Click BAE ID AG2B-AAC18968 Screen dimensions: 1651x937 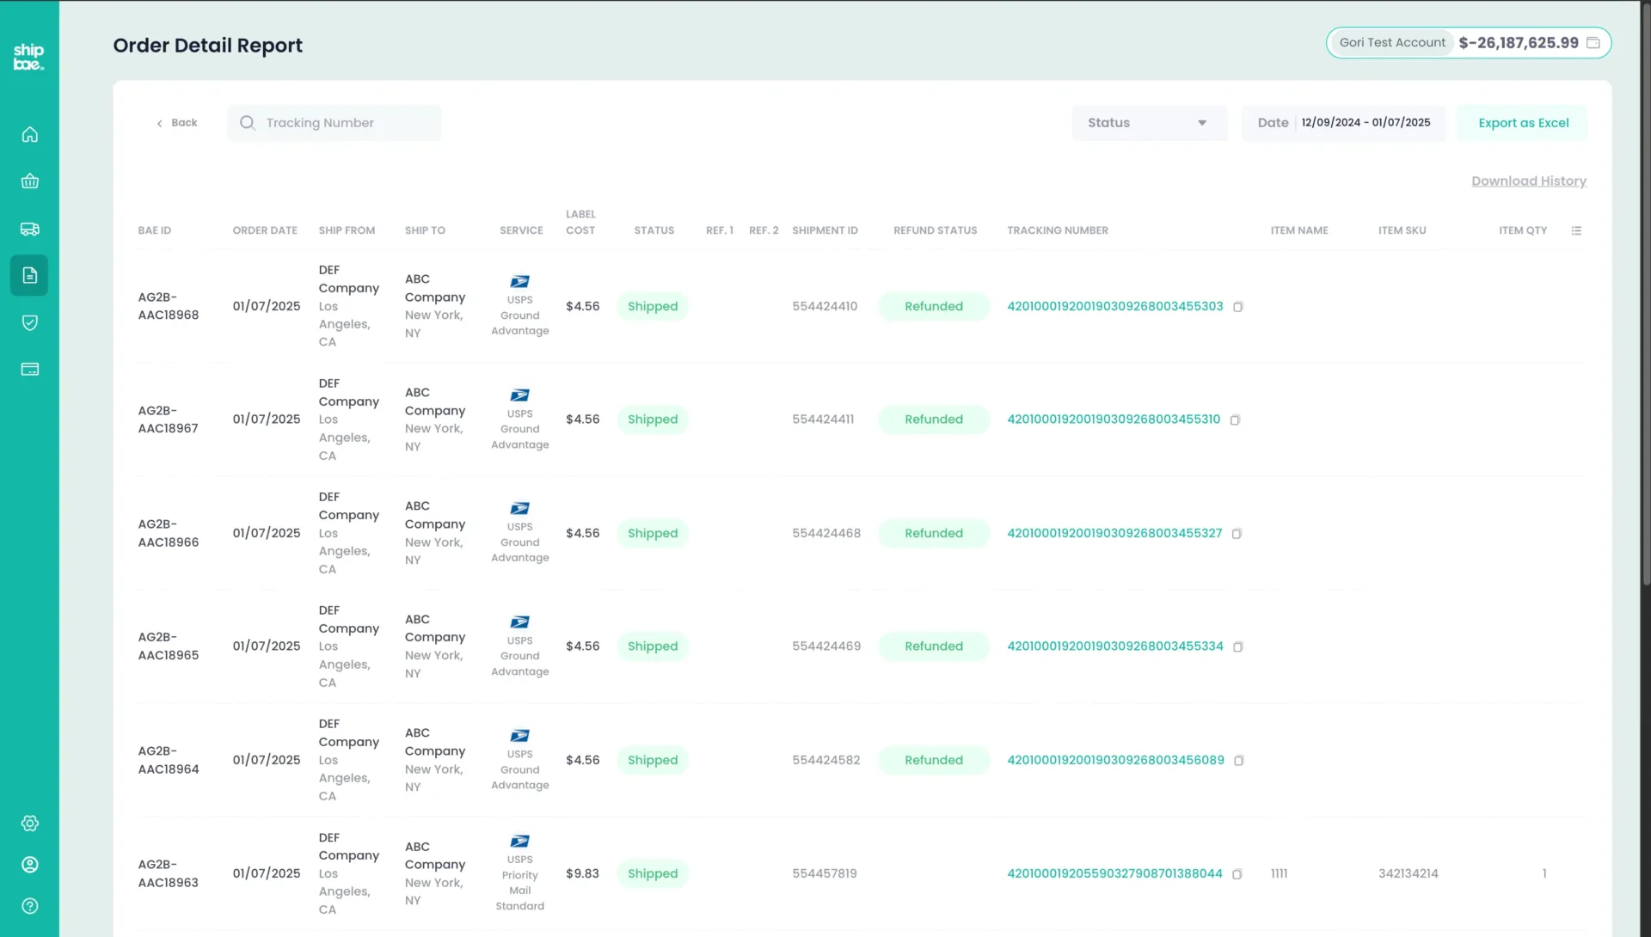(169, 306)
